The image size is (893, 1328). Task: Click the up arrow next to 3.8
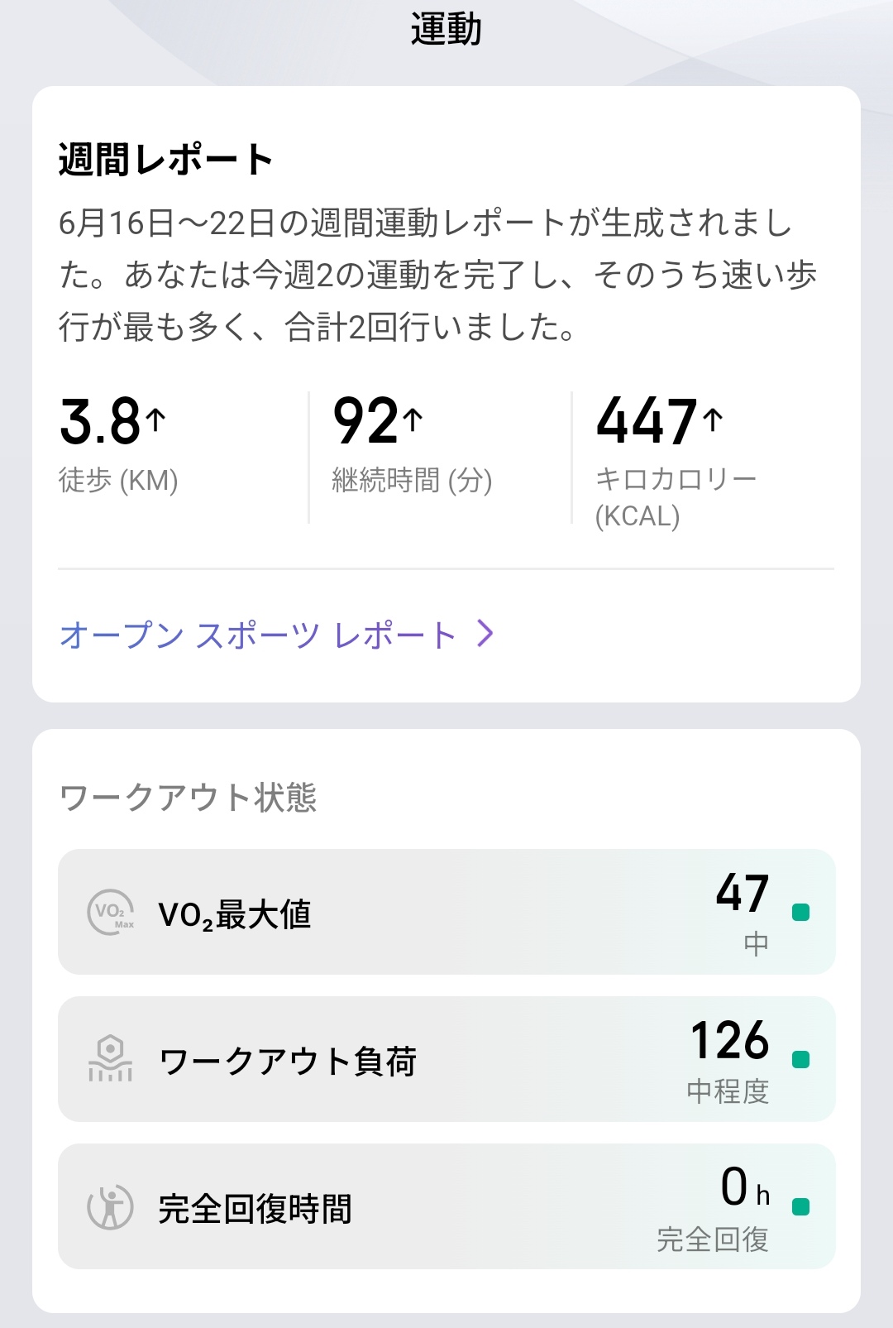click(x=156, y=419)
